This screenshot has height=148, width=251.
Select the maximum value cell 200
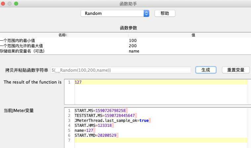(x=133, y=46)
